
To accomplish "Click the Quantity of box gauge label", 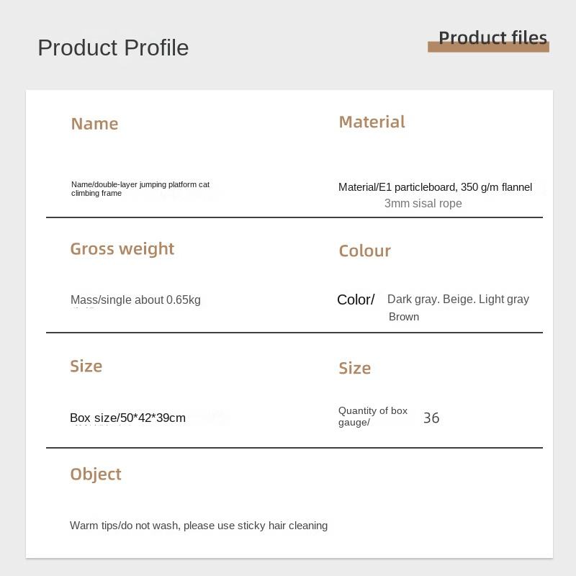I will 372,417.
